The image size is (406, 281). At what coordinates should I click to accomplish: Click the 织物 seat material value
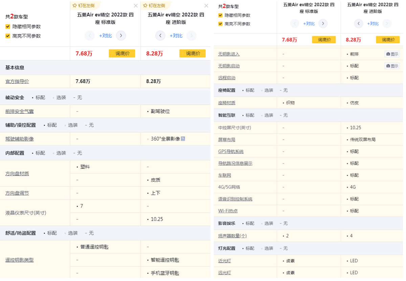[290, 103]
